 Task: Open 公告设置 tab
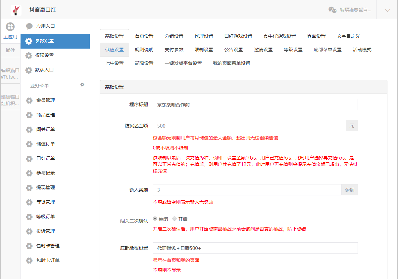[x=233, y=50]
